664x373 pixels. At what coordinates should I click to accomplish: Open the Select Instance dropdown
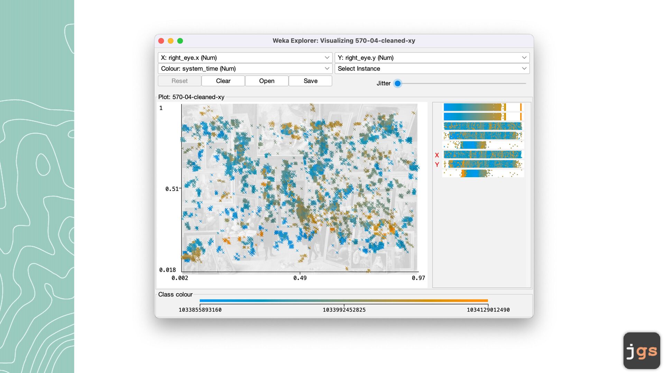tap(432, 69)
